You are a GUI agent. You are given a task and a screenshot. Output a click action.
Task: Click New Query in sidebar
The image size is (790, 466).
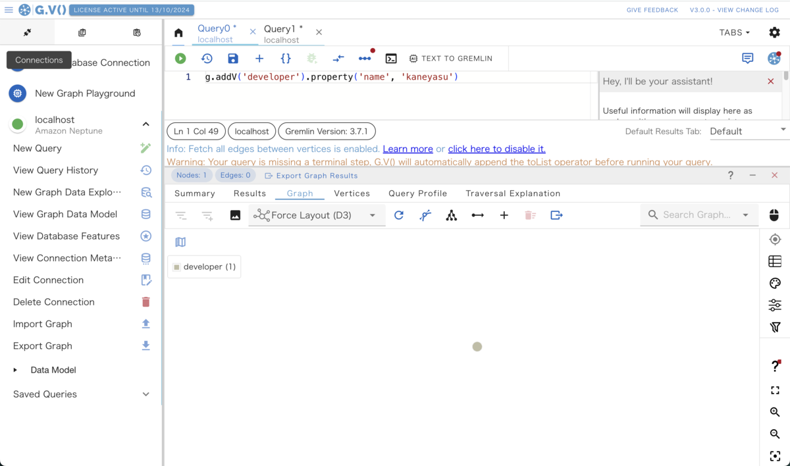point(38,148)
